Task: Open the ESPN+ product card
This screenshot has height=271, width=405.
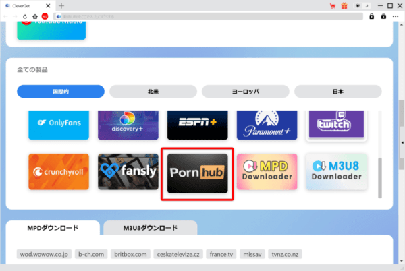Action: click(x=198, y=125)
